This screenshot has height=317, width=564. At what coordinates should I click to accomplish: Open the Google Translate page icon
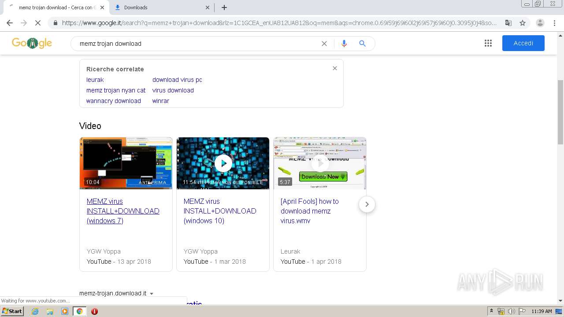(x=508, y=23)
